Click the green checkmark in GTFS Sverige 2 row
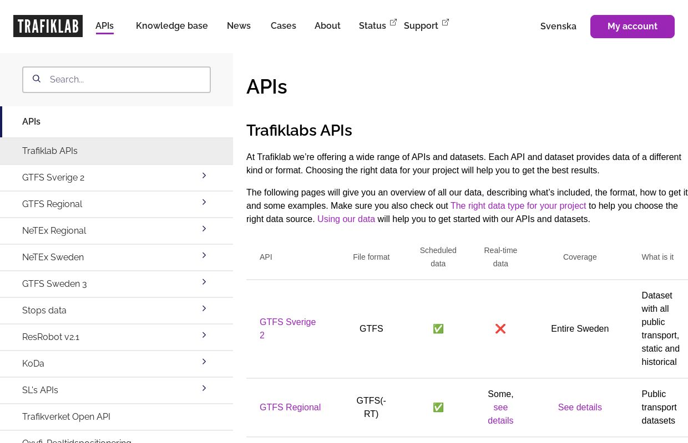Viewport: 688px width, 443px height. pyautogui.click(x=438, y=329)
